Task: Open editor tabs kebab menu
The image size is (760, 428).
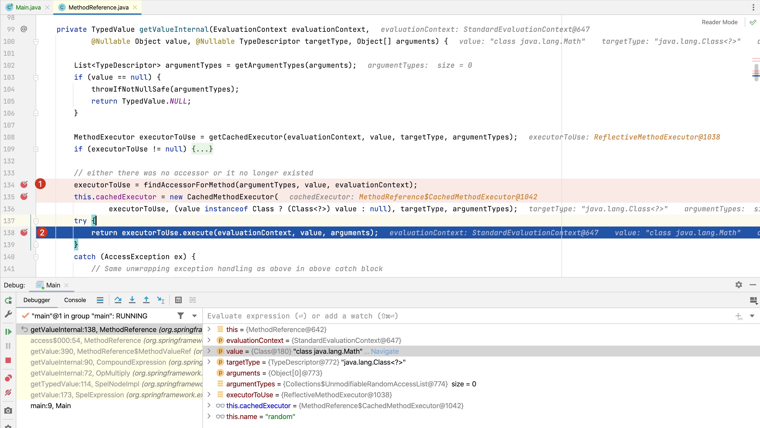Action: pyautogui.click(x=753, y=7)
